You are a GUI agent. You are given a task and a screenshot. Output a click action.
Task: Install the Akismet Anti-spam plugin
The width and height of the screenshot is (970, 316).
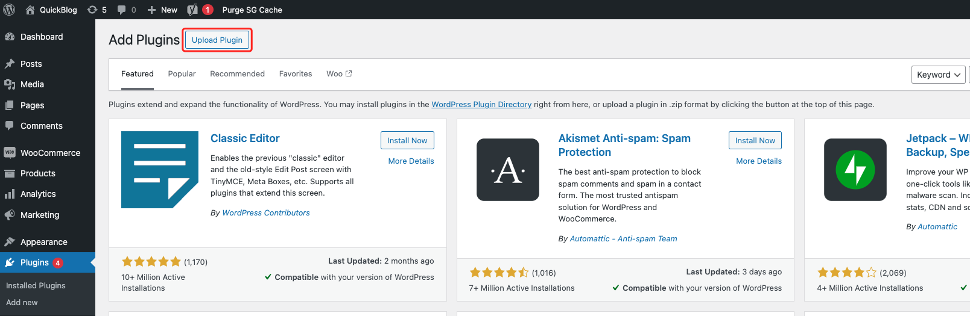coord(755,140)
